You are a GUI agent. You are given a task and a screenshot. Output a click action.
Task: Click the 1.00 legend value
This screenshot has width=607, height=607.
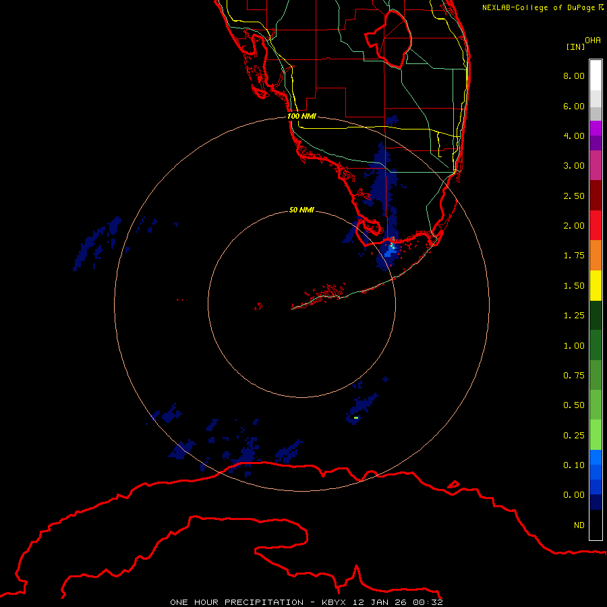[x=574, y=346]
